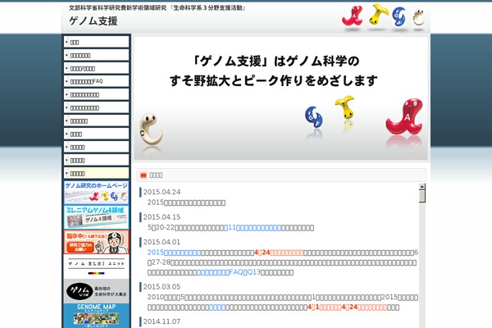Click the header subtitle 文部科学省科学研究費新学術領域研究
The width and height of the screenshot is (492, 328).
[117, 8]
